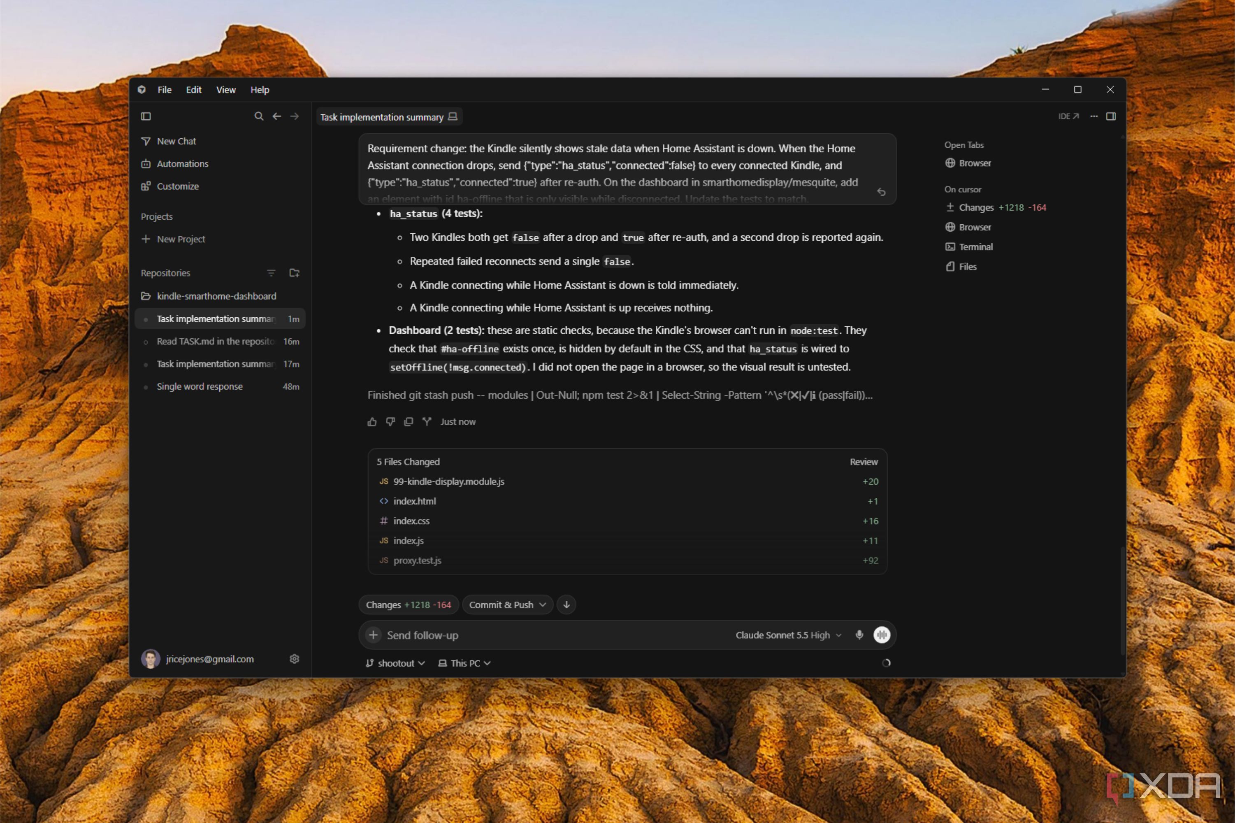This screenshot has width=1235, height=823.
Task: Click the Changes +1218 -164 pill
Action: 409,604
